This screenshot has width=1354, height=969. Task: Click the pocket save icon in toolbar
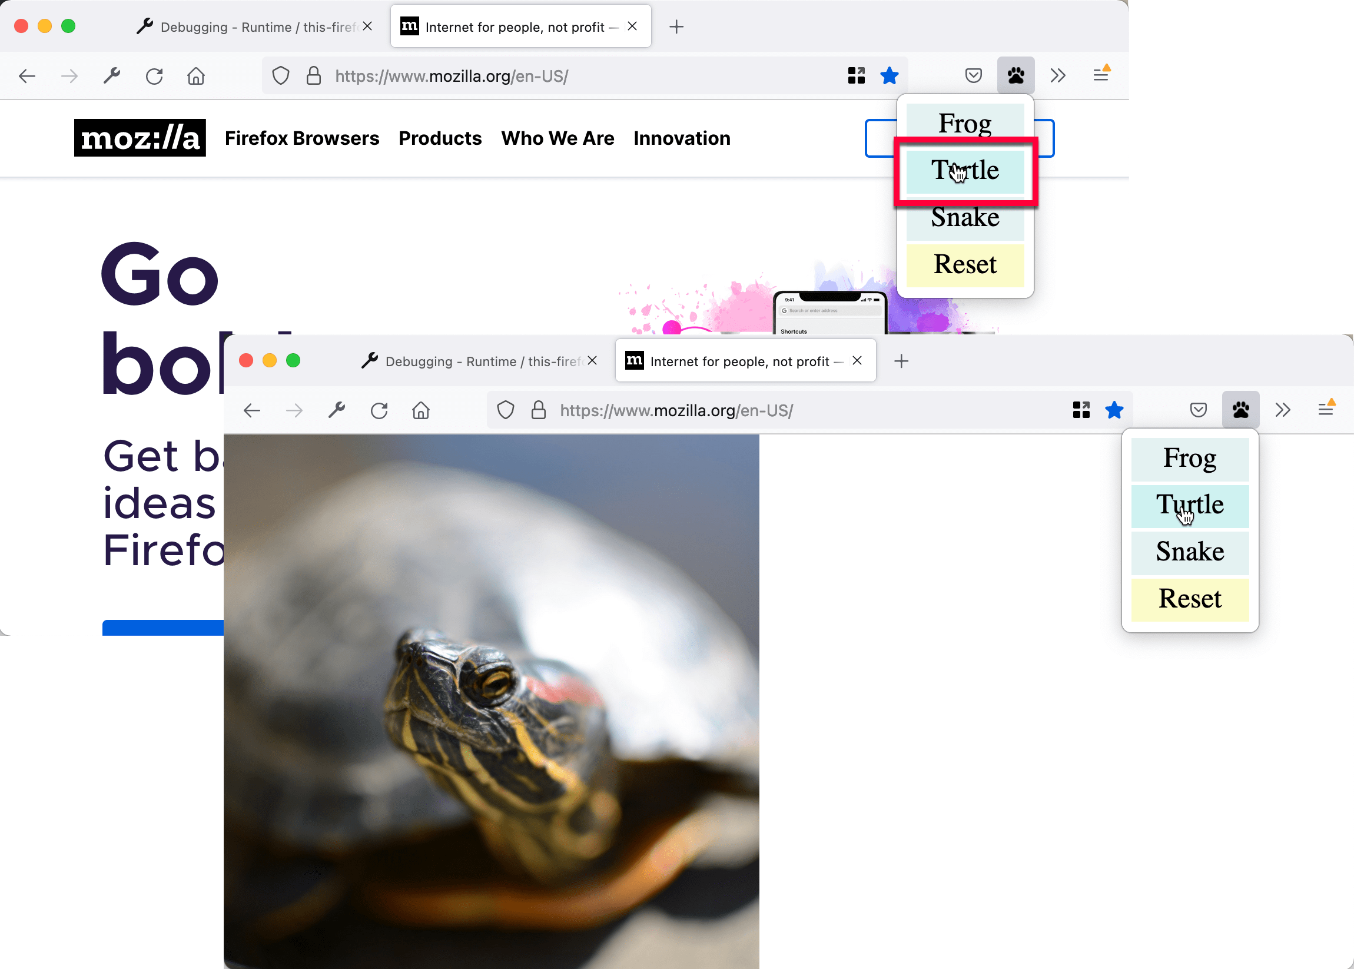coord(973,75)
